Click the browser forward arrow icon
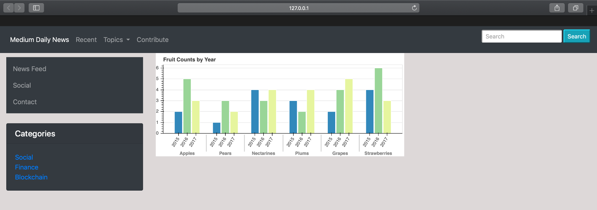The height and width of the screenshot is (210, 597). 19,8
